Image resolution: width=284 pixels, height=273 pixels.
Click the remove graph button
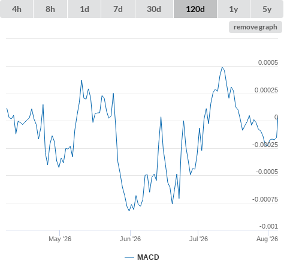[255, 27]
